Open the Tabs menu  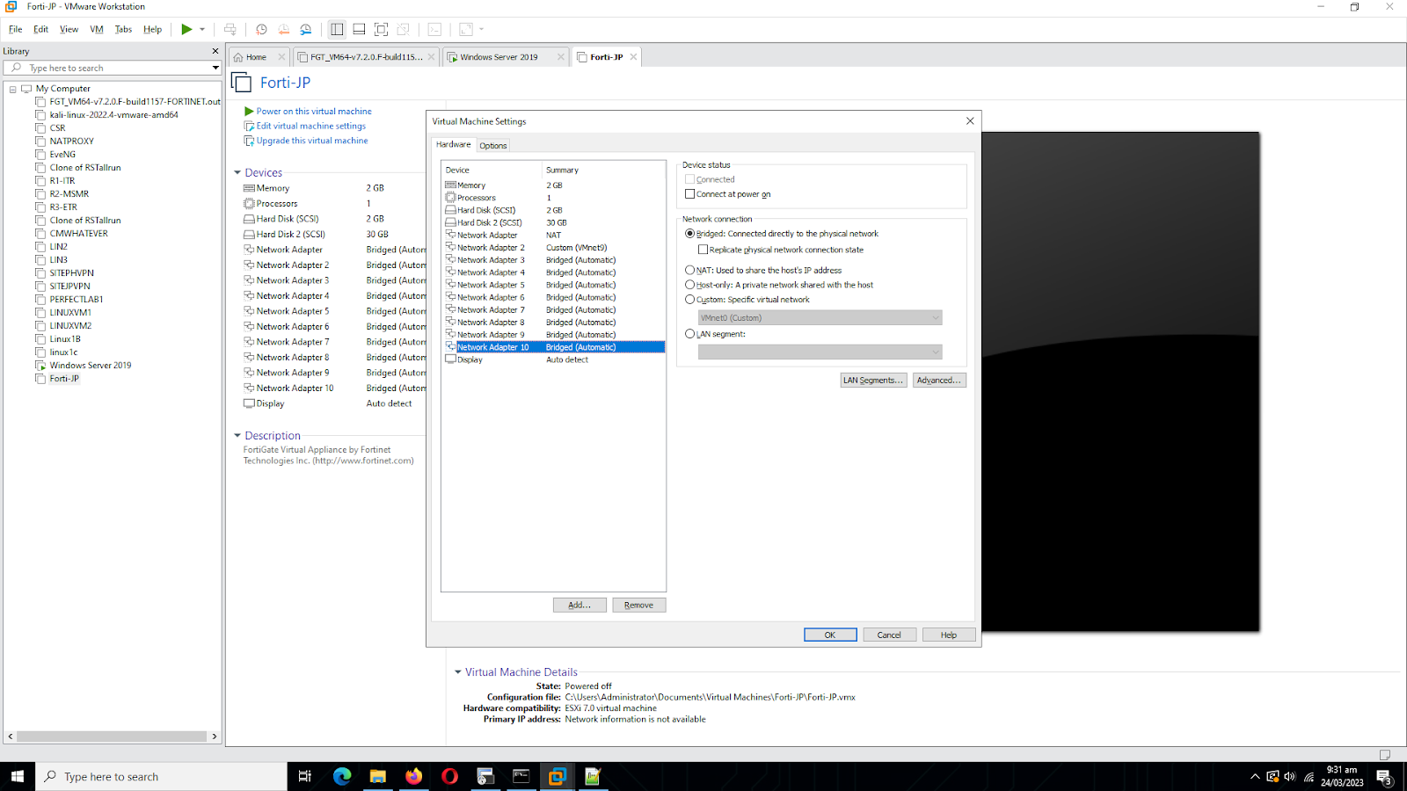click(x=123, y=29)
